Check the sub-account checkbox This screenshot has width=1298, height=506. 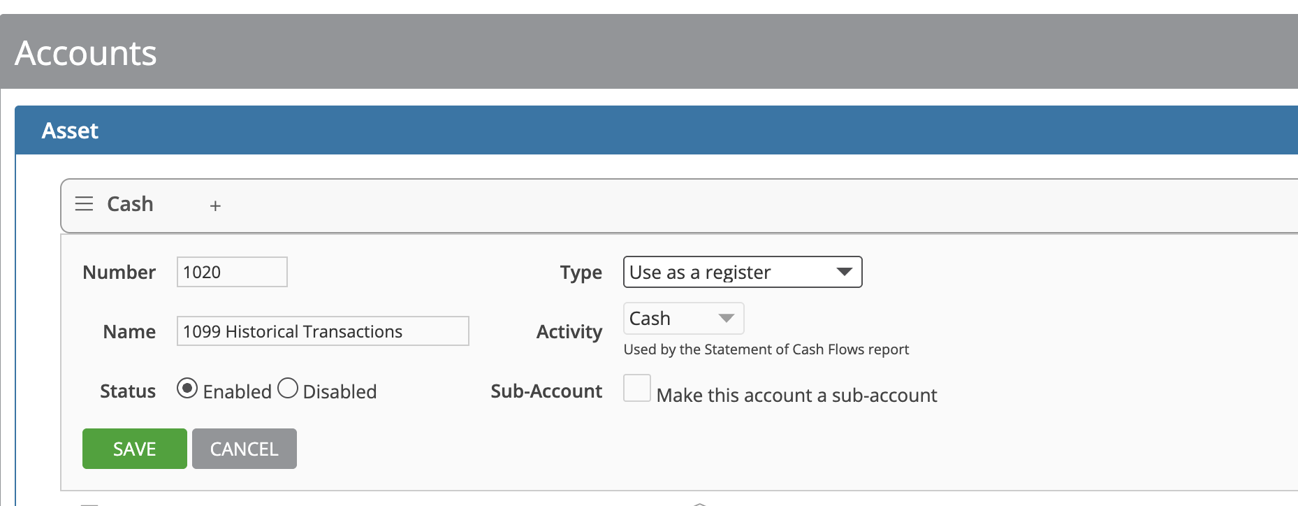click(637, 388)
